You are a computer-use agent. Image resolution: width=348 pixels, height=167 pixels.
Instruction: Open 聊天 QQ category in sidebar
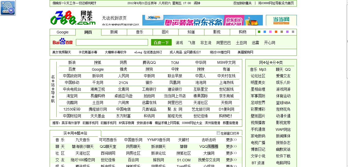pos(283,70)
